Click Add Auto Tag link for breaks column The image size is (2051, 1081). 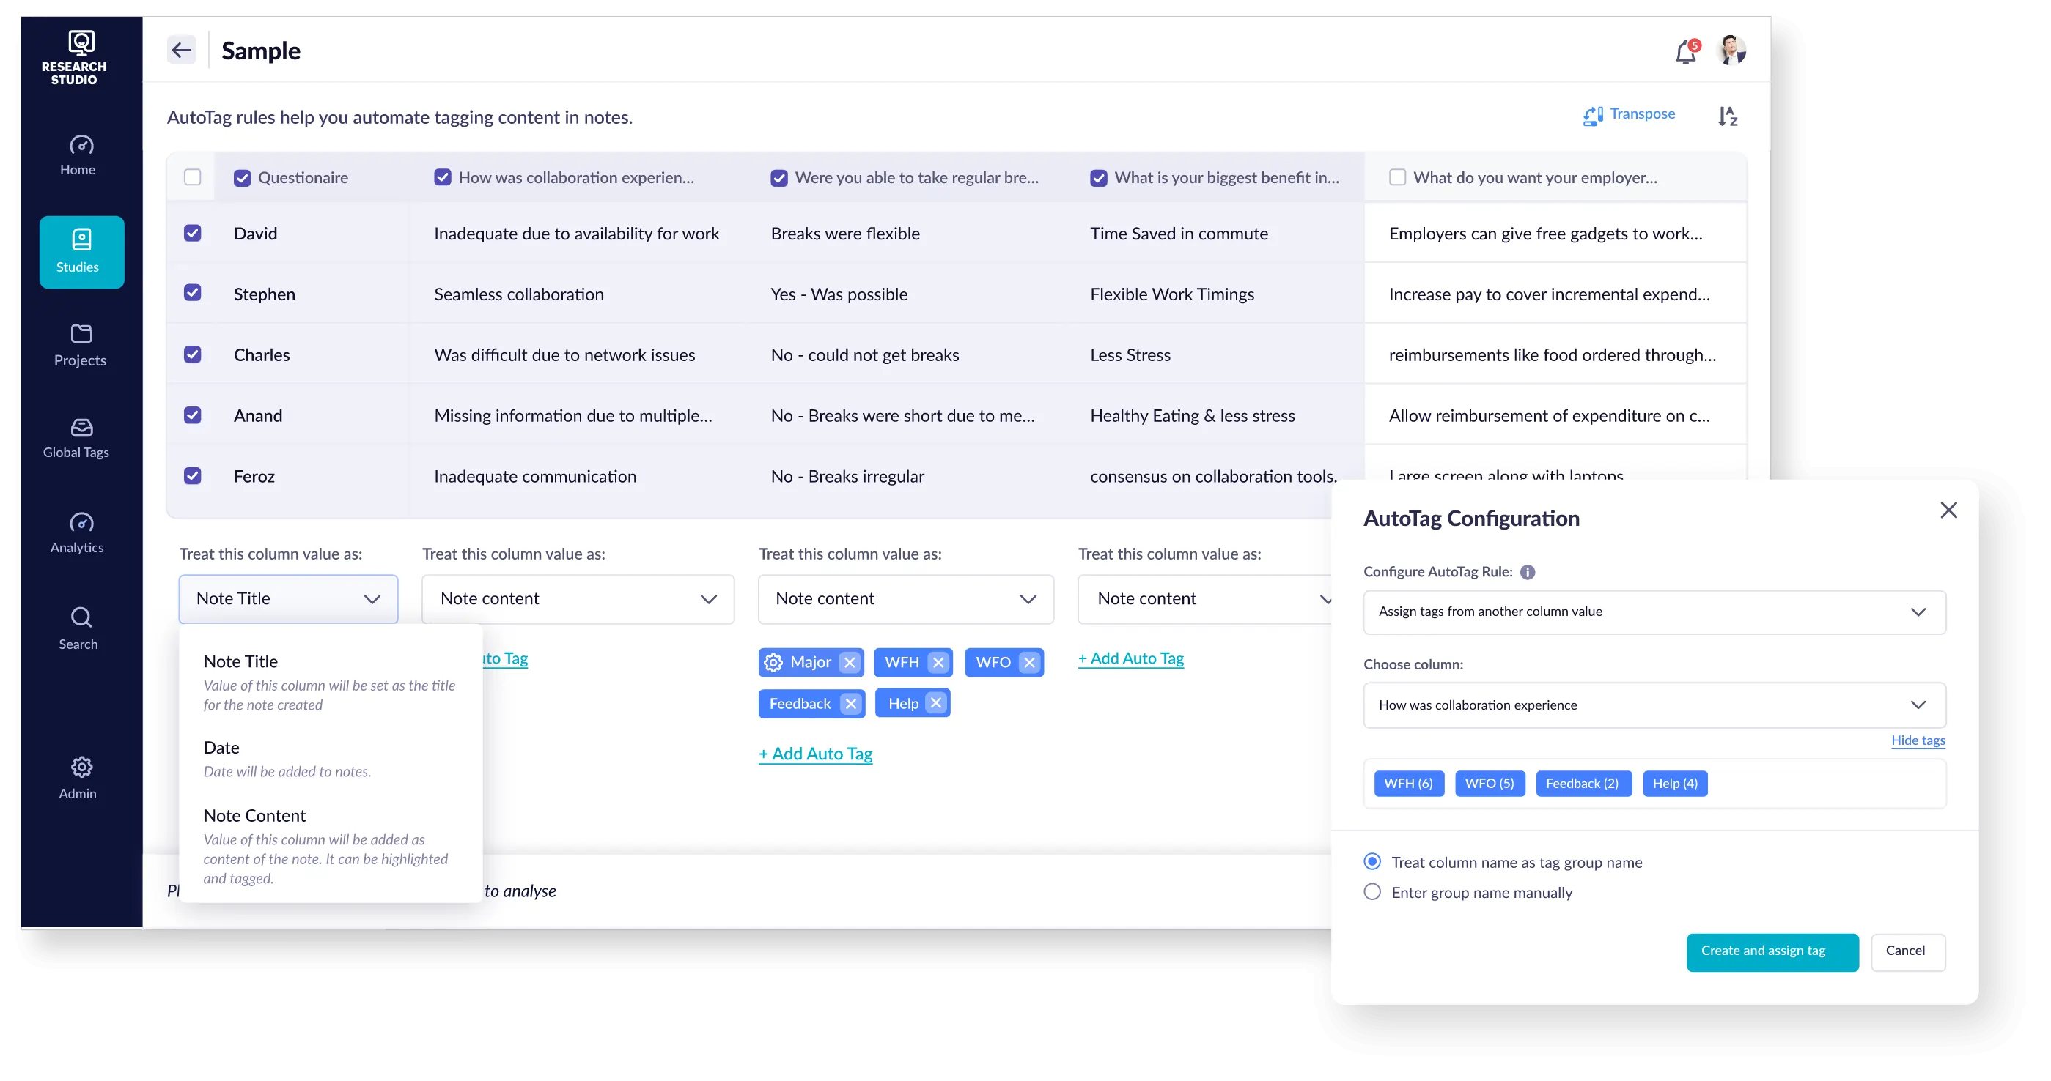coord(814,752)
